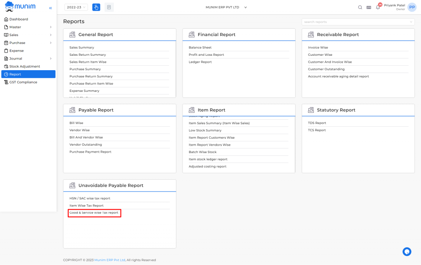Open Adjusted costing report
421x265 pixels.
click(207, 167)
